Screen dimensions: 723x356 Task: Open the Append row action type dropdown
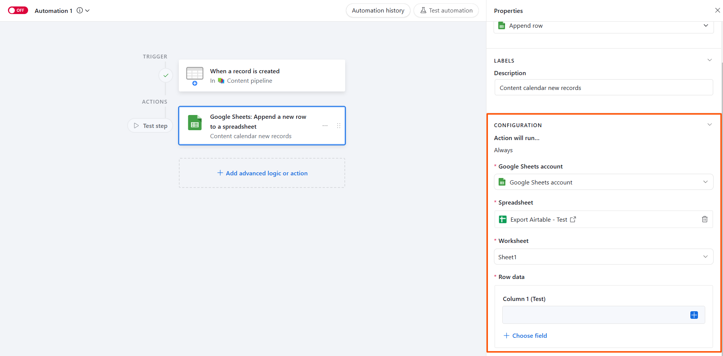click(603, 26)
